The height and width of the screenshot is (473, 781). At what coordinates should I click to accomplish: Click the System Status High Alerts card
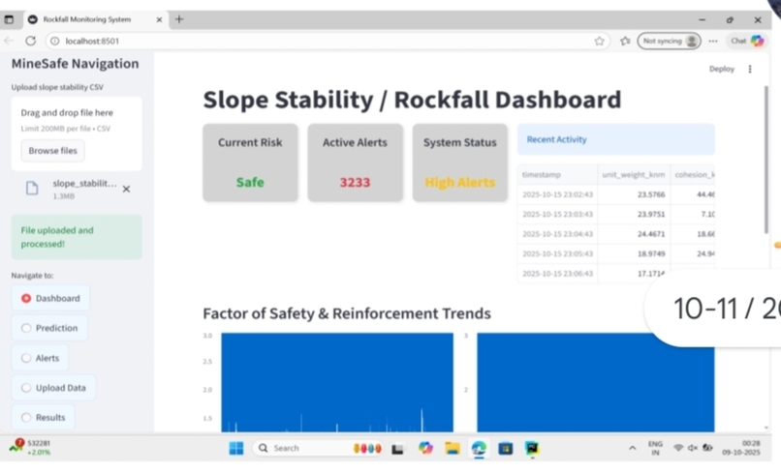coord(459,163)
